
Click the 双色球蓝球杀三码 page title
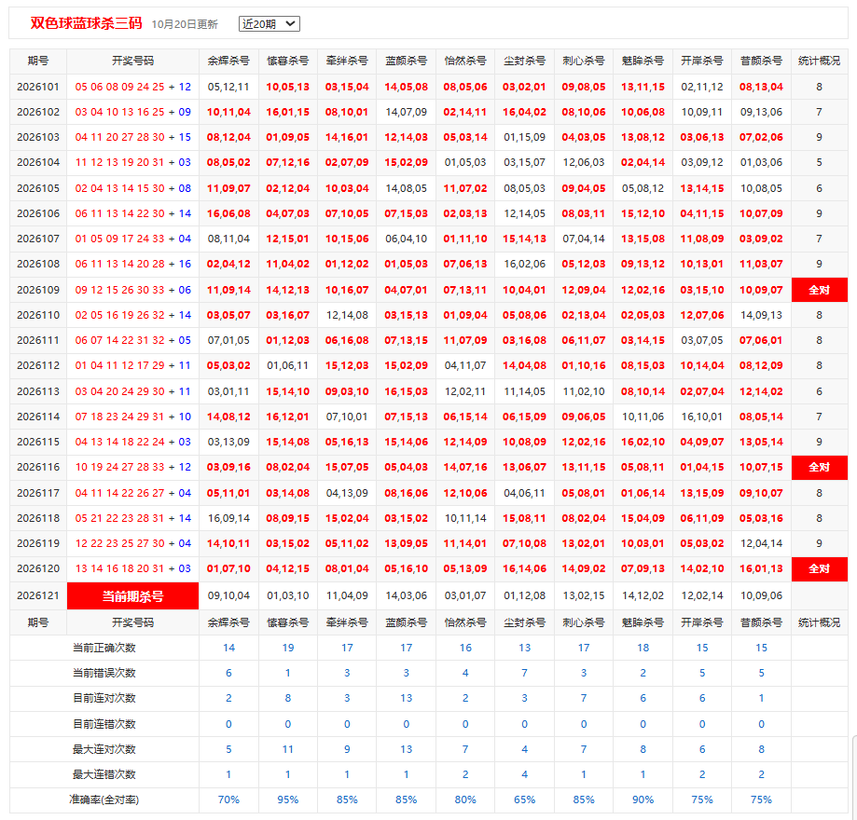click(87, 23)
